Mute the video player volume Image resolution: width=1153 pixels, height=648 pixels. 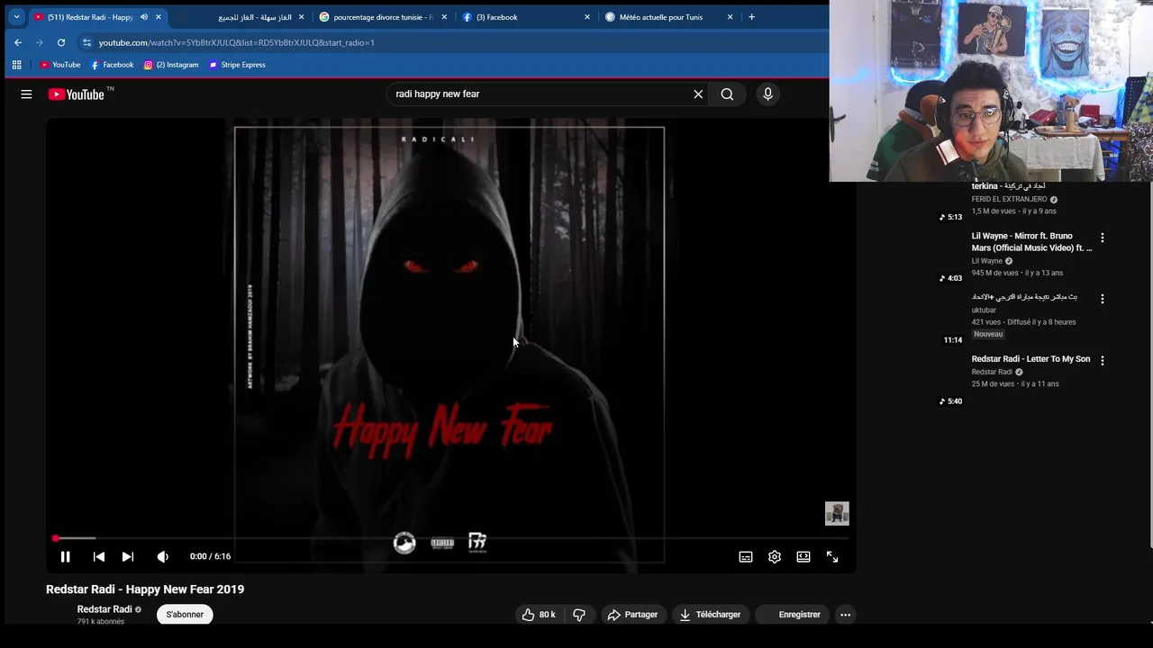coord(162,556)
